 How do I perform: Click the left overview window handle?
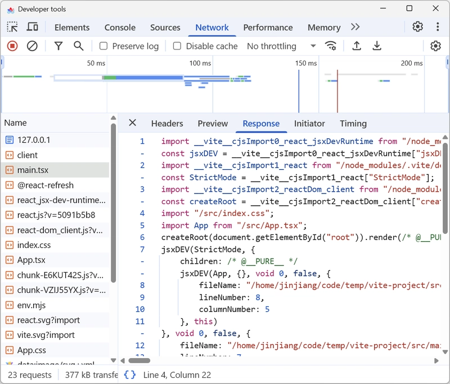click(x=2, y=63)
